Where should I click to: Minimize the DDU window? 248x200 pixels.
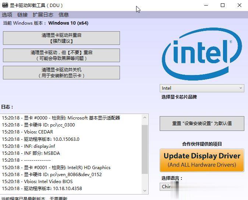pyautogui.click(x=206, y=5)
